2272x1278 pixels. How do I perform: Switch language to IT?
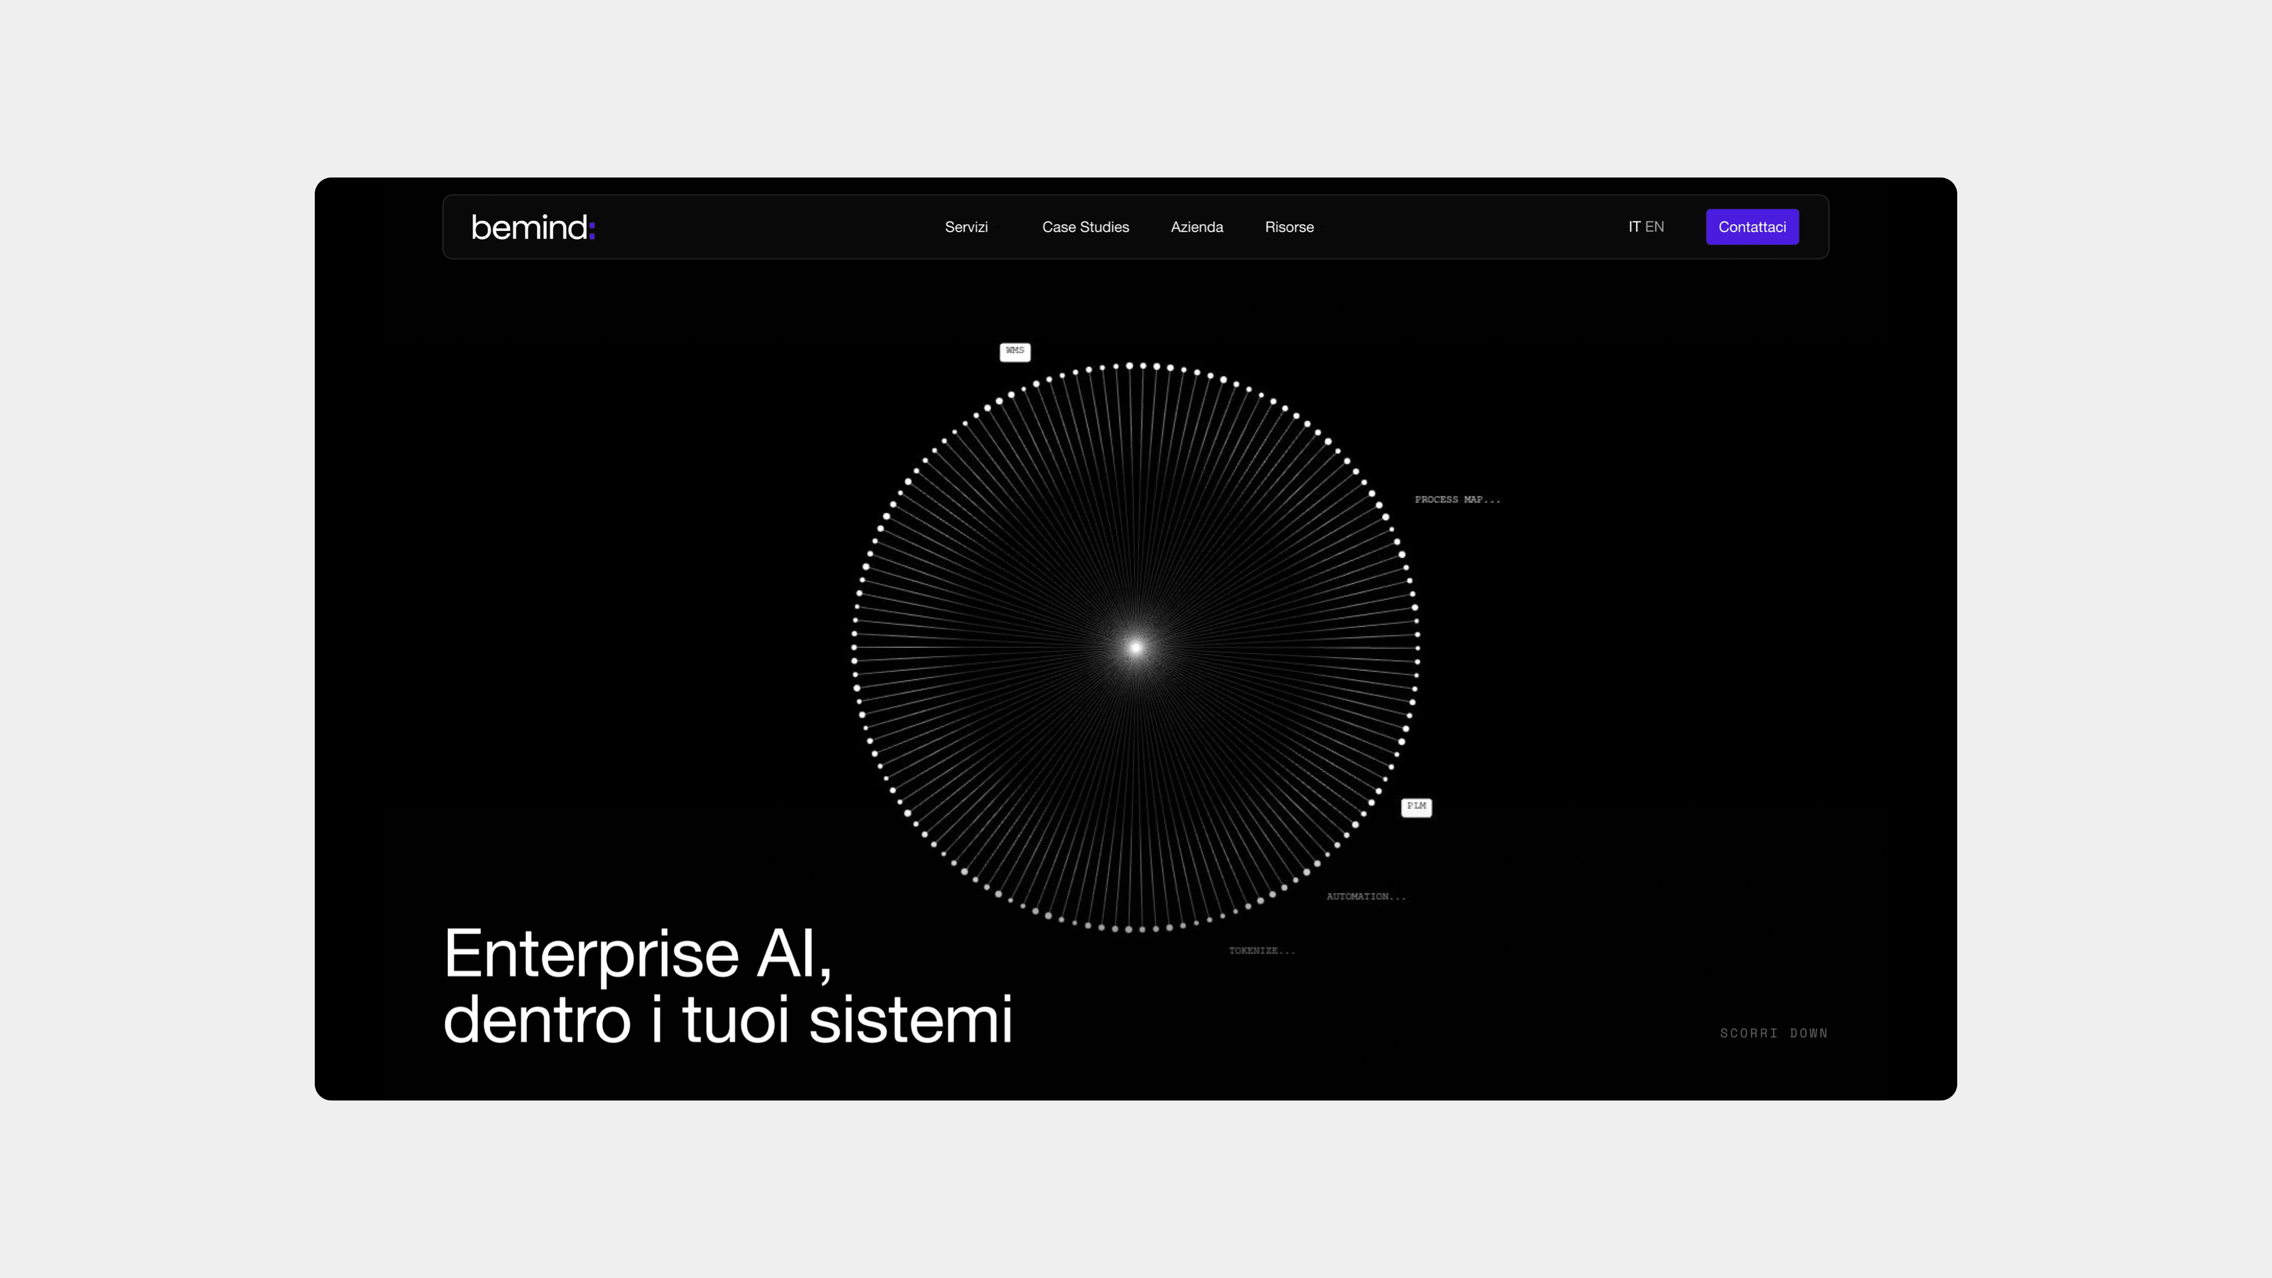pyautogui.click(x=1634, y=227)
